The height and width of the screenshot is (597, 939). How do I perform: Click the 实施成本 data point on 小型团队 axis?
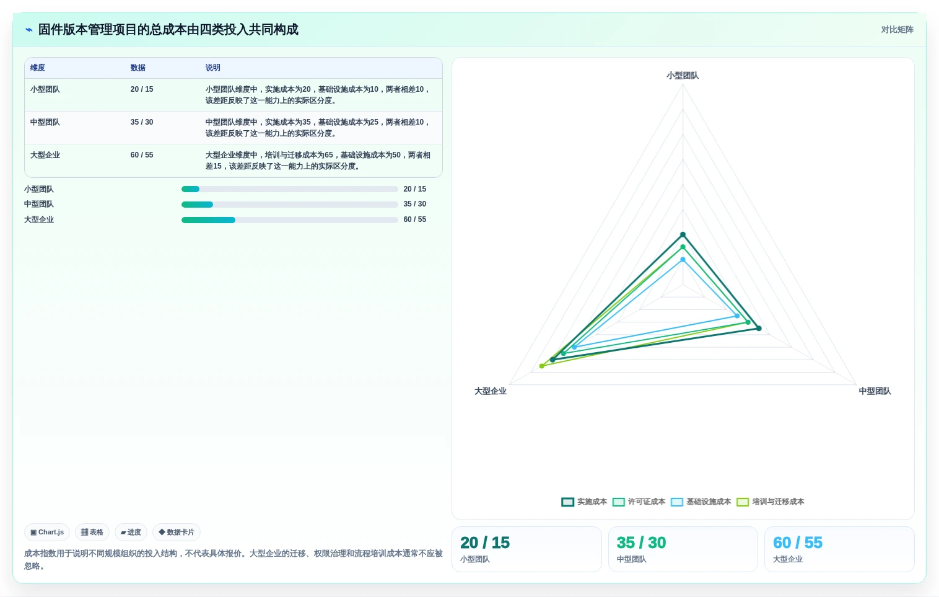click(x=683, y=235)
